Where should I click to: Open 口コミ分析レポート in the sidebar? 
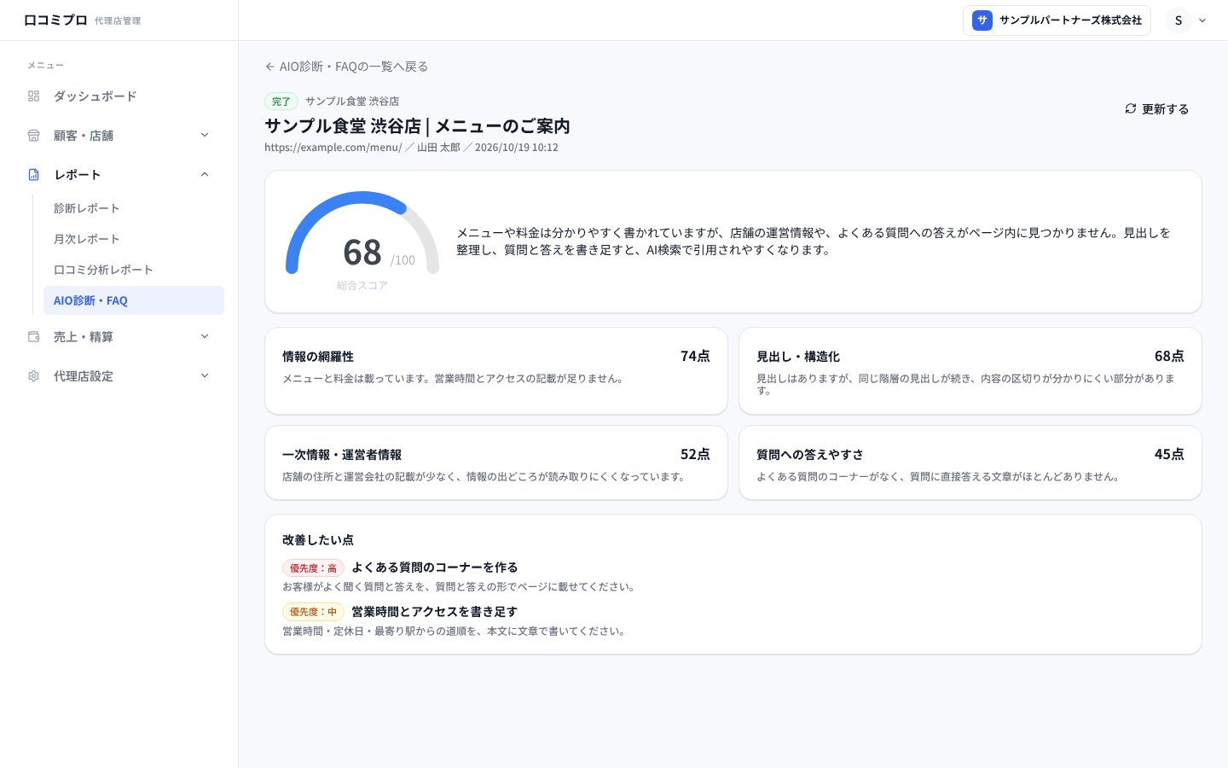(134, 270)
